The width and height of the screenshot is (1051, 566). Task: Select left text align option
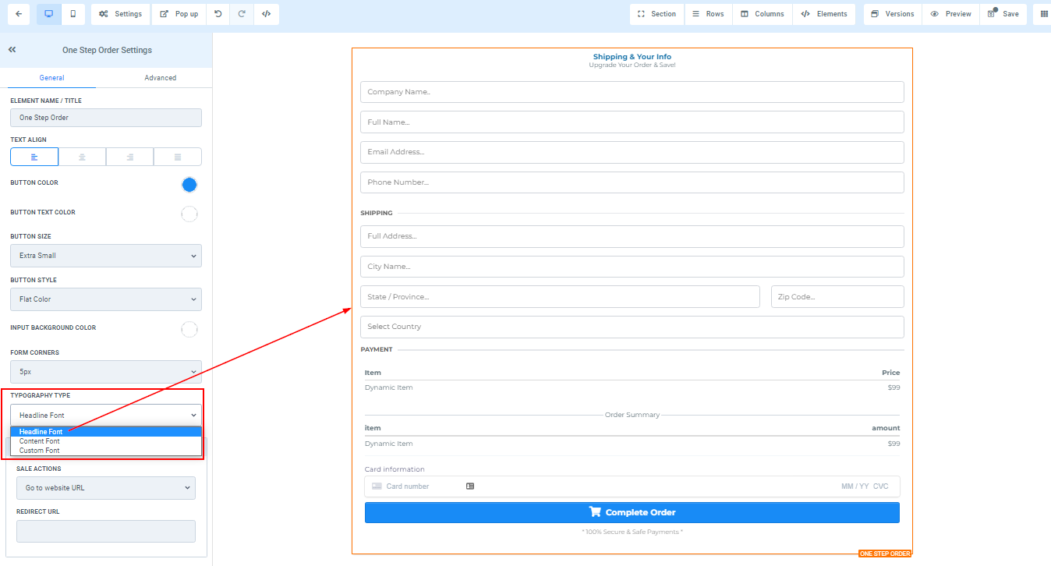click(x=34, y=157)
